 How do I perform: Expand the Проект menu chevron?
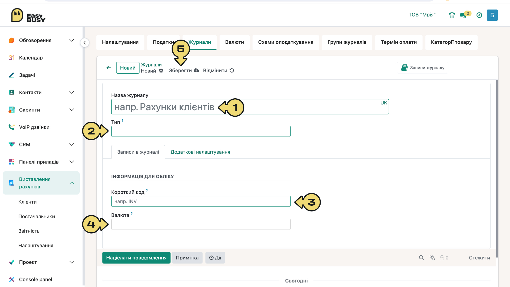click(71, 262)
